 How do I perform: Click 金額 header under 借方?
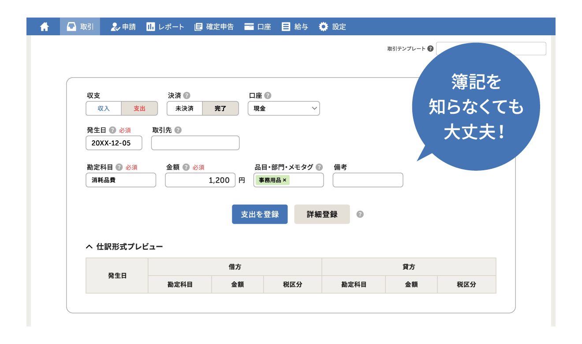pyautogui.click(x=238, y=284)
